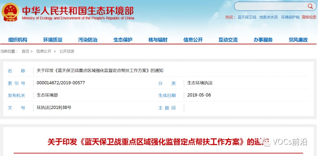The height and width of the screenshot is (156, 318).
Task: Select the date value 2019-05-06
Action: (x=199, y=95)
